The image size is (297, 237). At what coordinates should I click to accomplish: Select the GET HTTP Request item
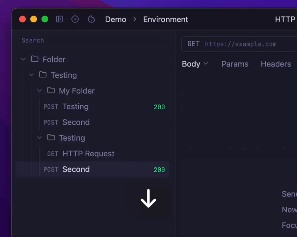[92, 153]
